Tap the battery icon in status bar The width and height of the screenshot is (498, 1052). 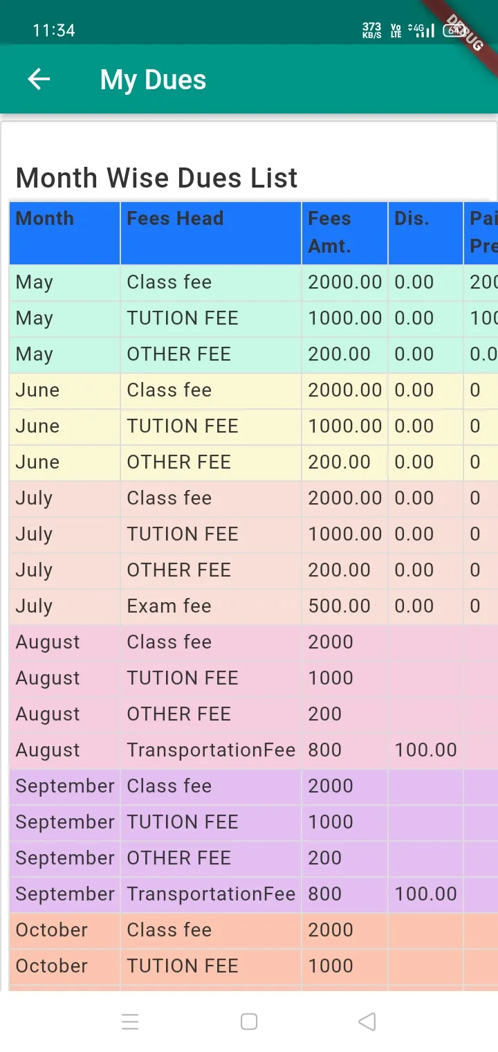coord(454,30)
